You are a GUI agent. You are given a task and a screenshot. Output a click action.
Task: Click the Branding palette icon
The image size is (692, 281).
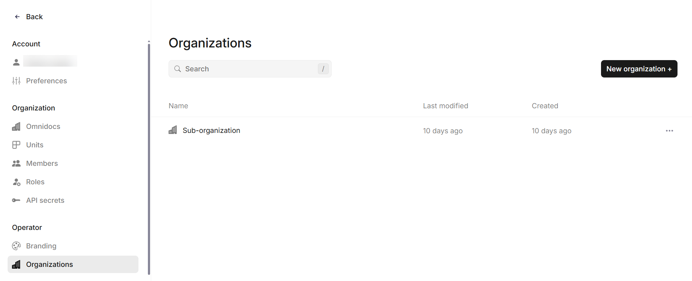[x=16, y=246]
